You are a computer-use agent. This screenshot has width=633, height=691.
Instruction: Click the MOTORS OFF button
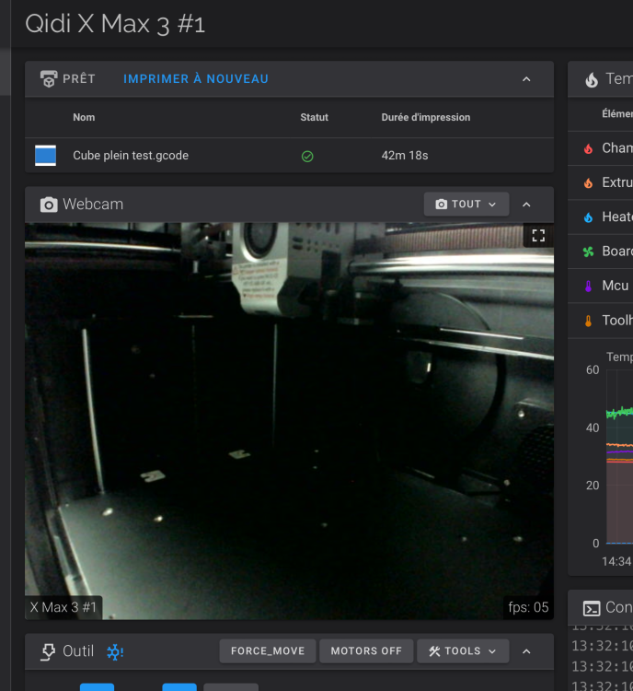point(366,650)
